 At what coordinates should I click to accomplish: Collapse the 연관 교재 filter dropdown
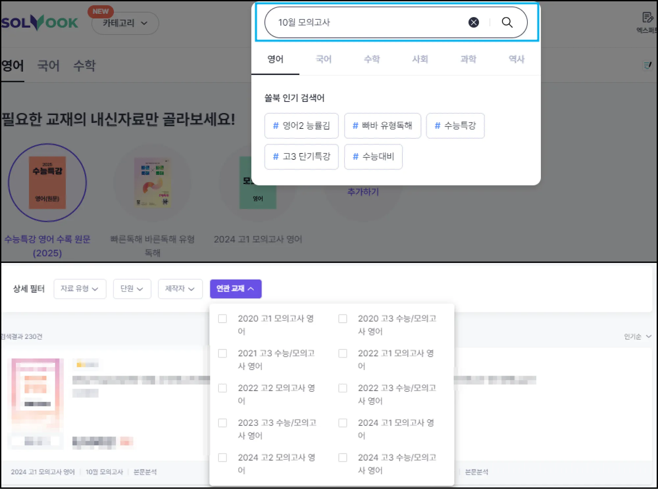tap(236, 289)
